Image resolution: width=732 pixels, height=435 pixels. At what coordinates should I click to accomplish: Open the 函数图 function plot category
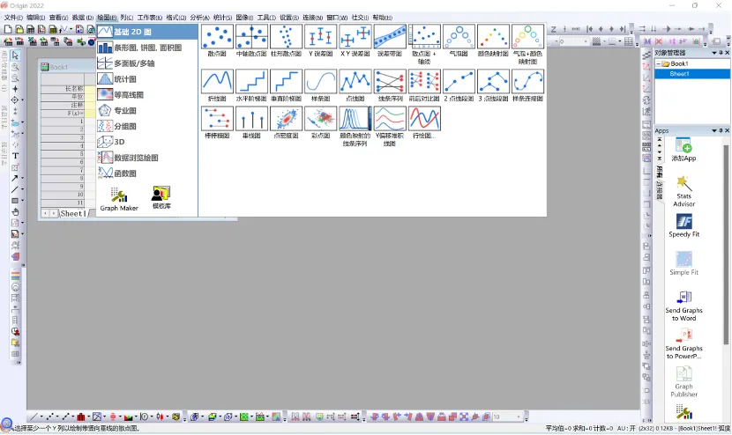click(x=147, y=173)
